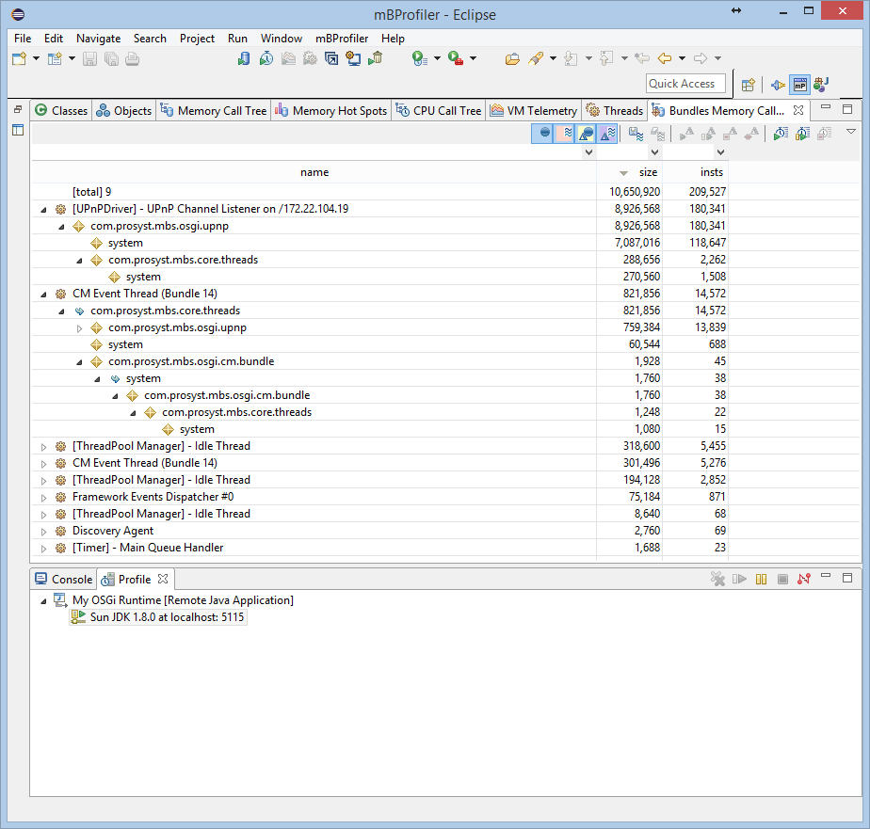
Task: Toggle the first blue circle filter button
Action: 543,134
